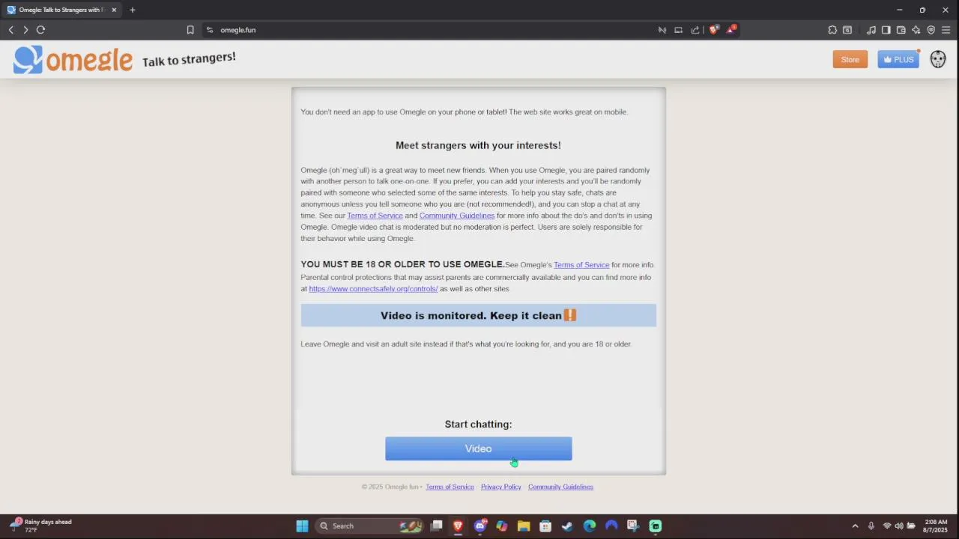Click the Omegle logo in the header
The height and width of the screenshot is (539, 959).
(x=73, y=60)
